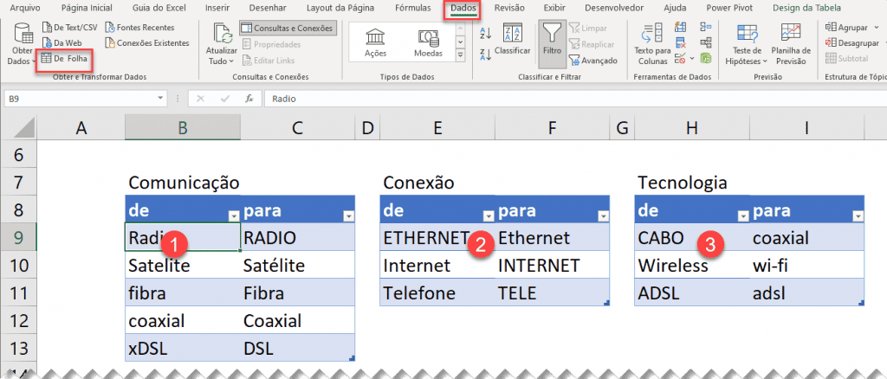Click the Select All corner triangle
Image resolution: width=887 pixels, height=379 pixels.
click(x=23, y=128)
